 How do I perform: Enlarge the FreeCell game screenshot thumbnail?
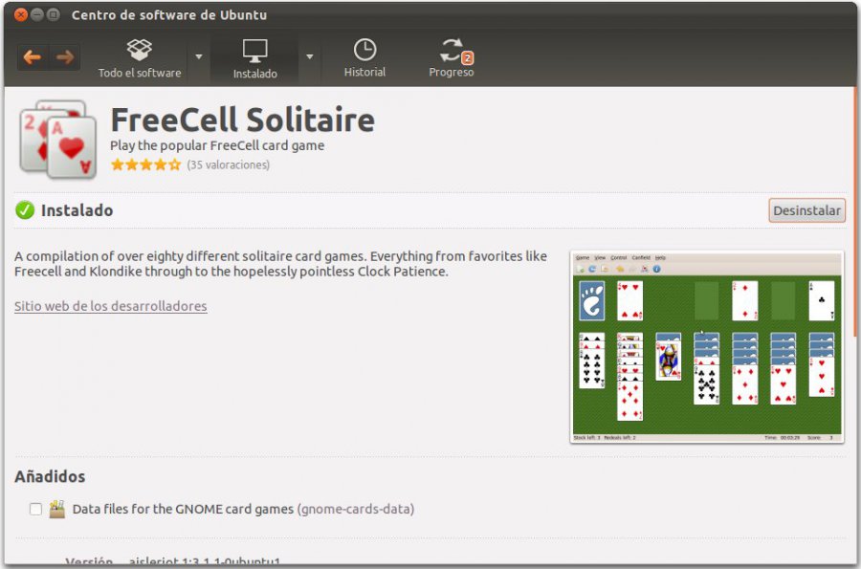point(707,347)
